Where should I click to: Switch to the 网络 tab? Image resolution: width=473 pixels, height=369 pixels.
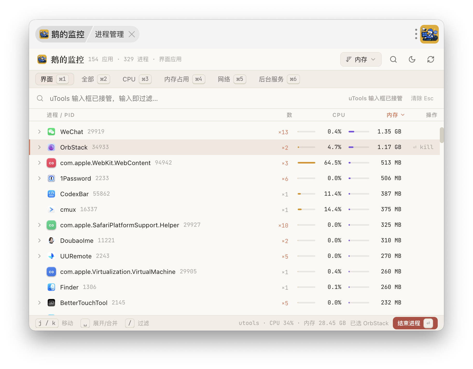coord(232,79)
